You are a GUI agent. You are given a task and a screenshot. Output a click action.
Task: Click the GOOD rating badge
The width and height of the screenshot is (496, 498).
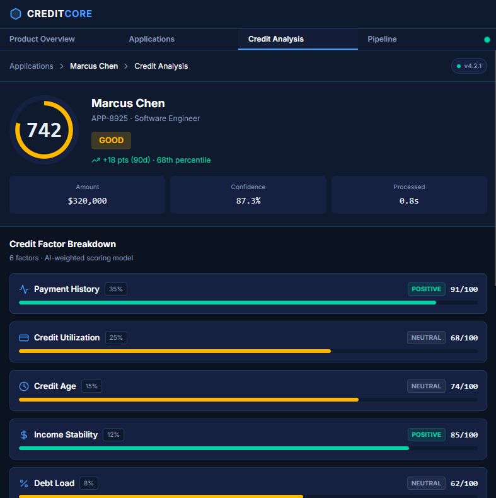[111, 141]
